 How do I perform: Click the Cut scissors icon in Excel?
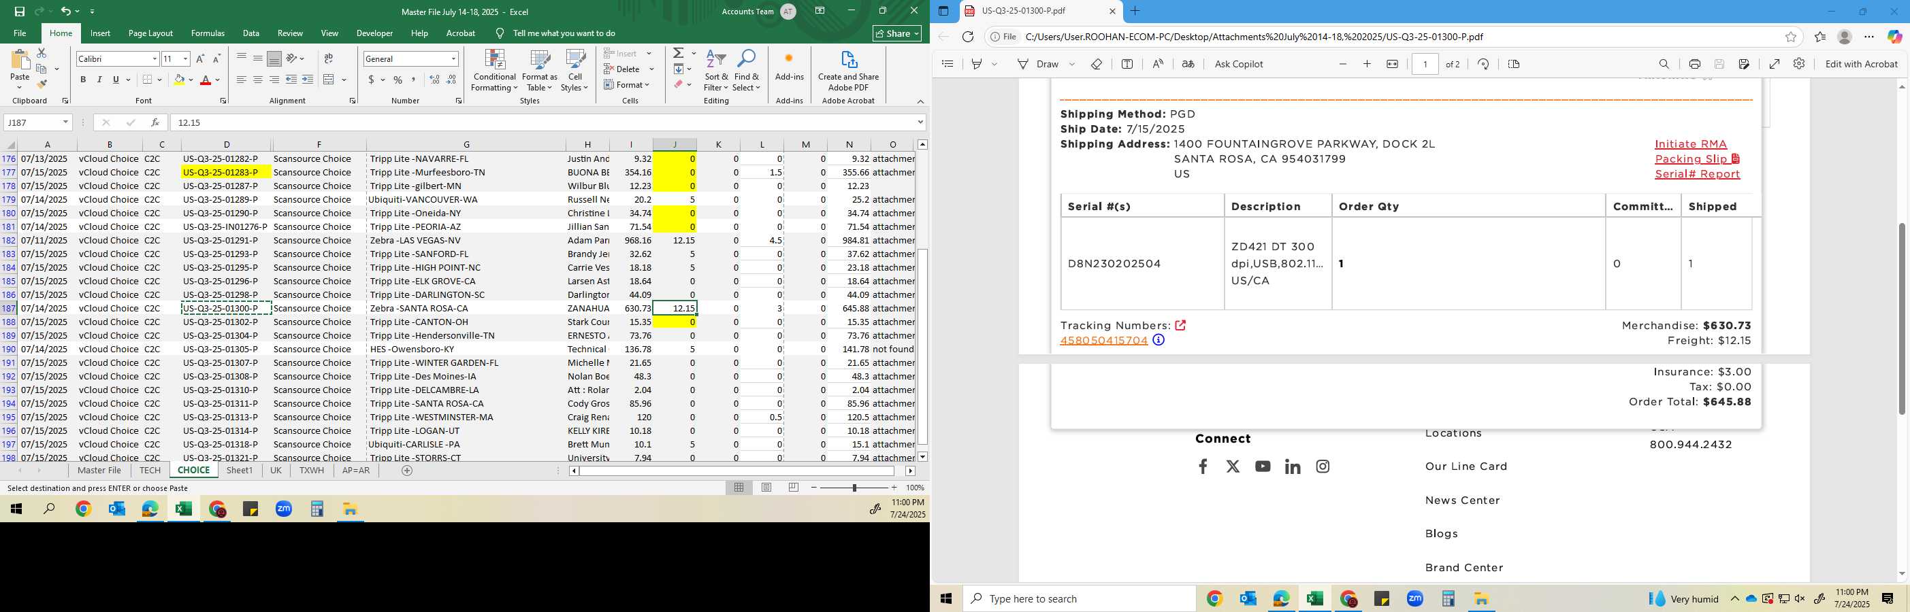pyautogui.click(x=42, y=53)
